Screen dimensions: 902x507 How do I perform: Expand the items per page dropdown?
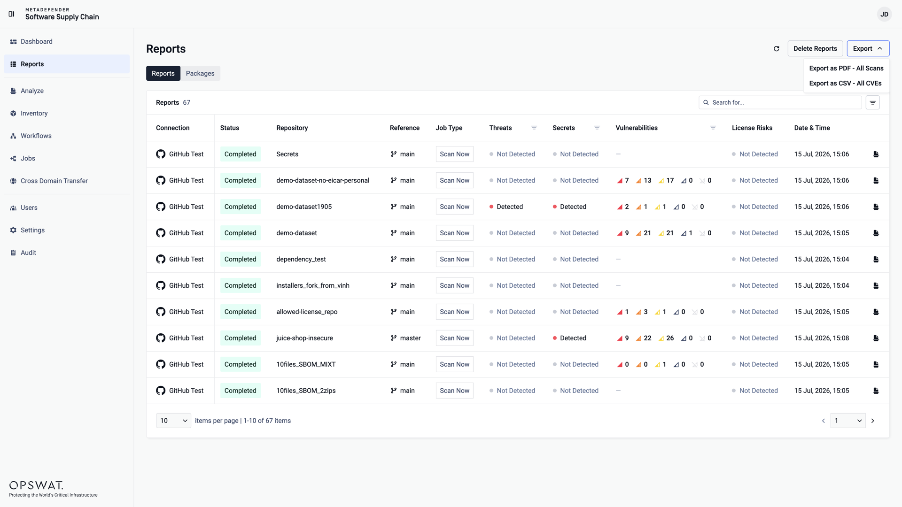(x=173, y=421)
